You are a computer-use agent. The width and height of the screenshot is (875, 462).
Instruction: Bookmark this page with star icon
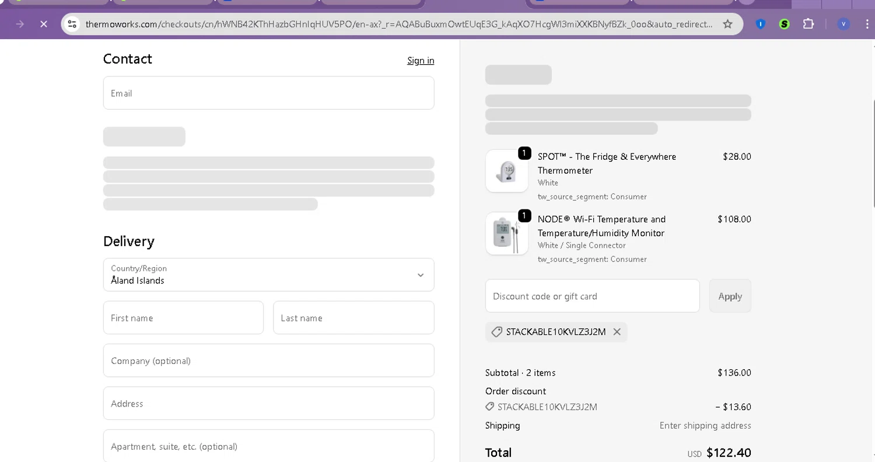[727, 24]
